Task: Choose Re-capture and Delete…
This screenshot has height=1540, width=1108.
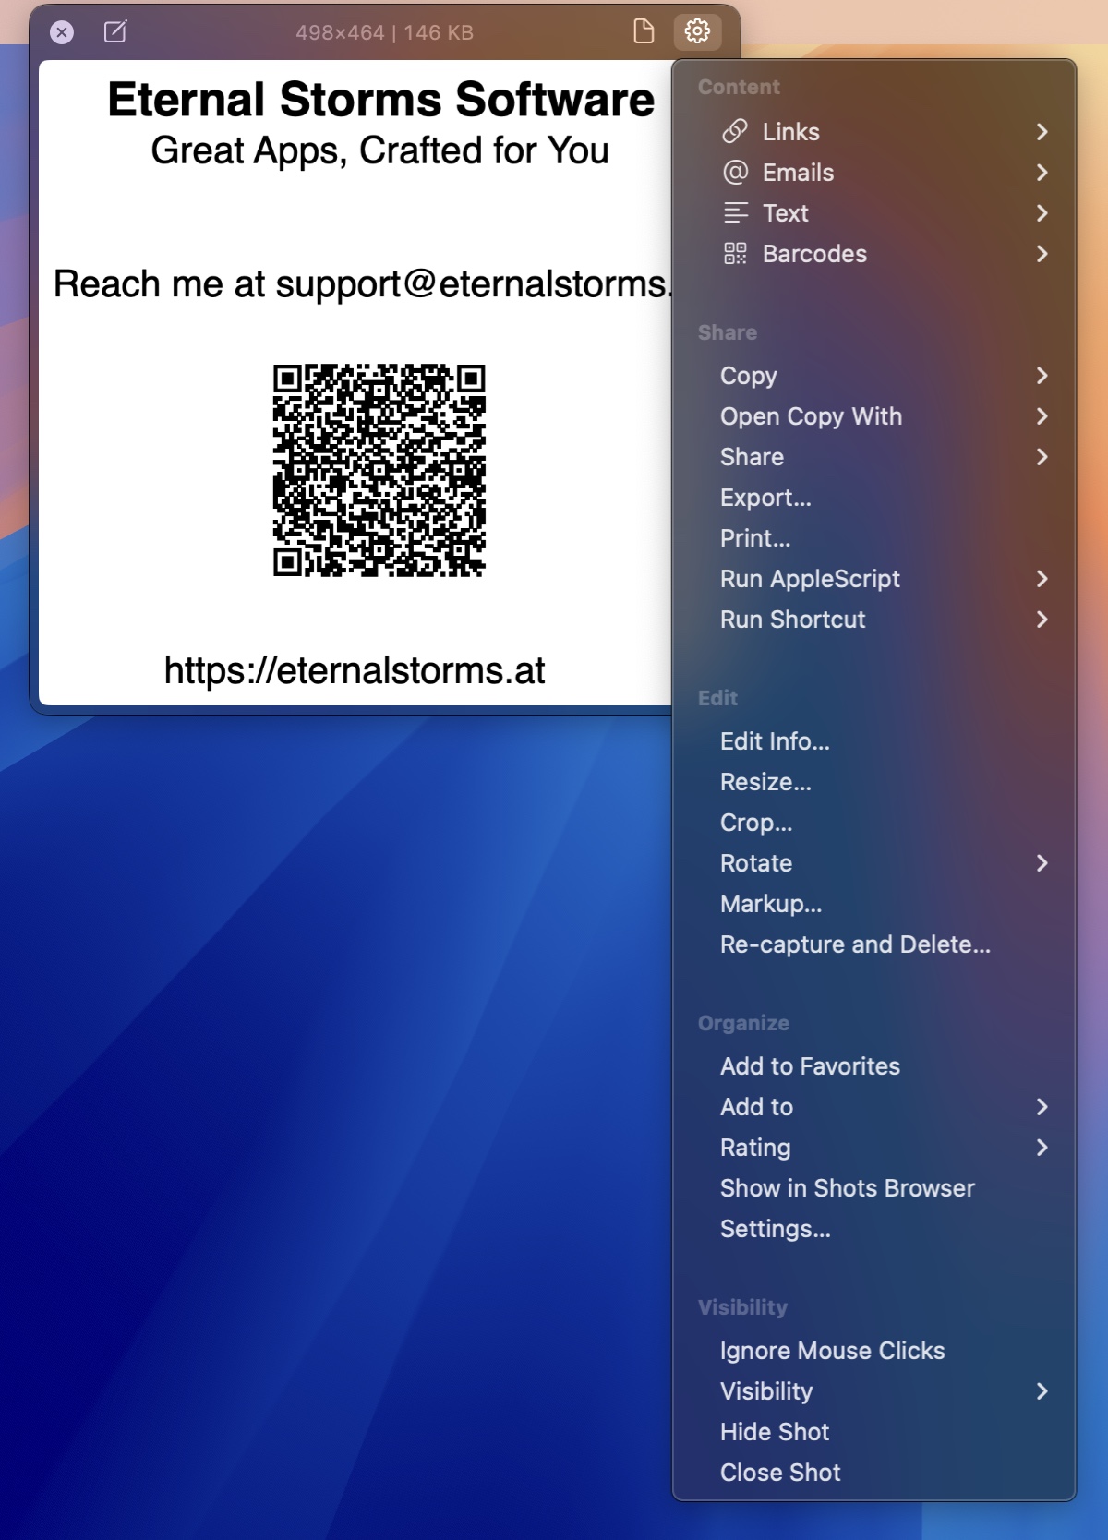Action: [874, 944]
